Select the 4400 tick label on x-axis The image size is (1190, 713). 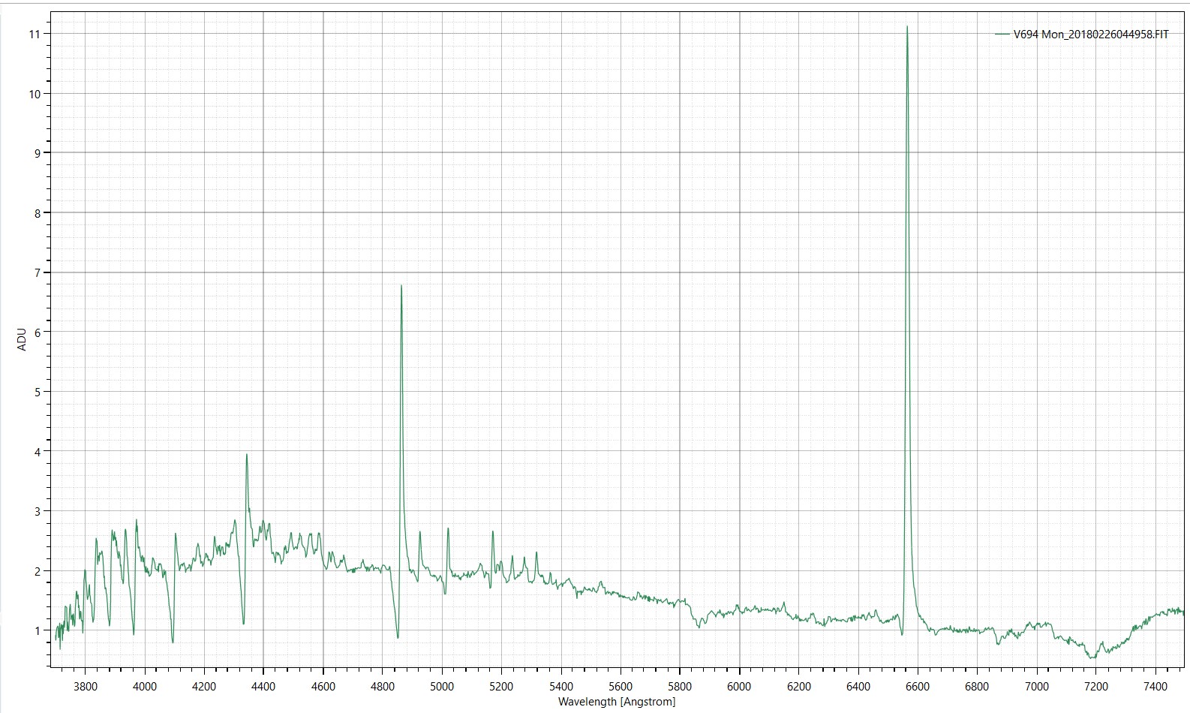pyautogui.click(x=263, y=686)
